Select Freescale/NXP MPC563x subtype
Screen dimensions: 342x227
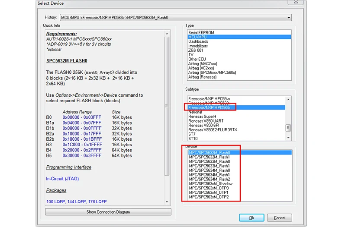236,107
